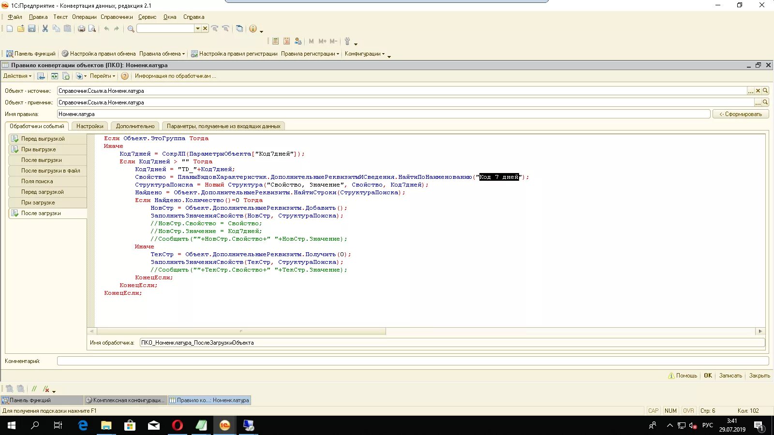Screen dimensions: 774x435
Task: Click the Комментарий input field
Action: (413, 361)
